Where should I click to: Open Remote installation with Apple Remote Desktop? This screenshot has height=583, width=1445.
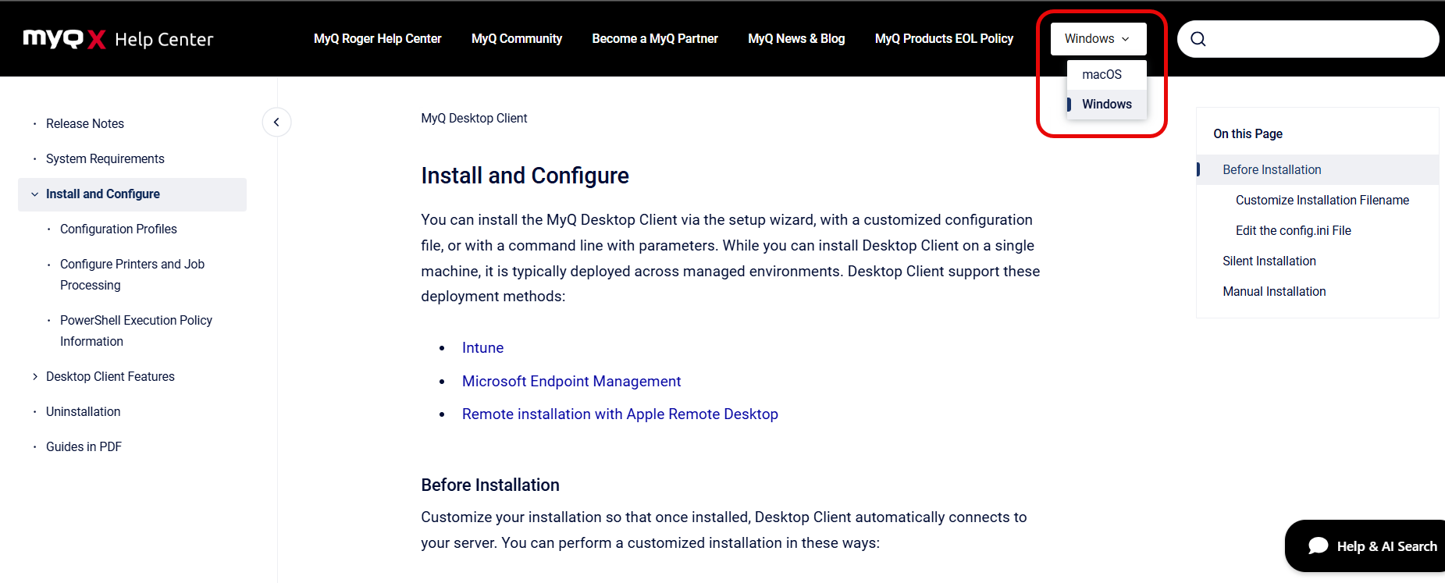620,414
